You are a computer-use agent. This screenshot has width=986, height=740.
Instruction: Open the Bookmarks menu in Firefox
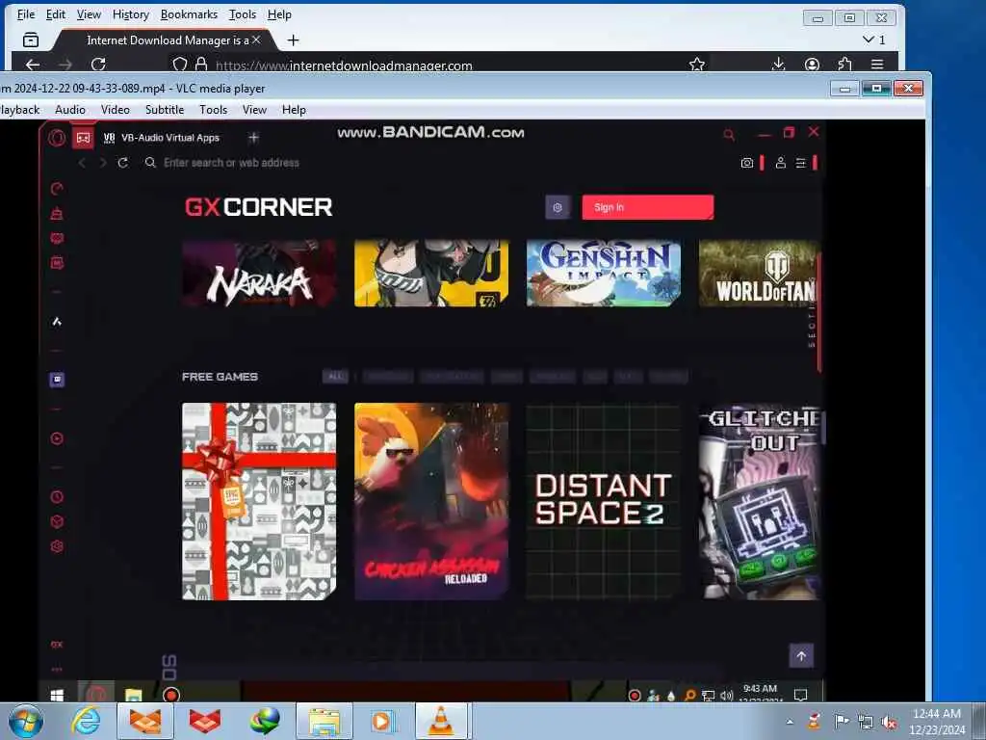[189, 14]
